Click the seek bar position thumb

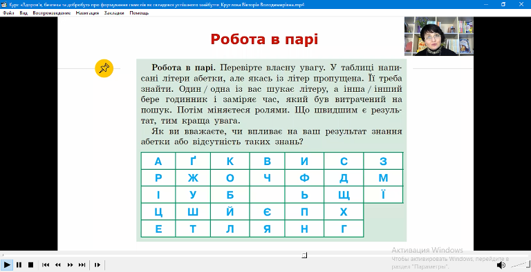304,255
